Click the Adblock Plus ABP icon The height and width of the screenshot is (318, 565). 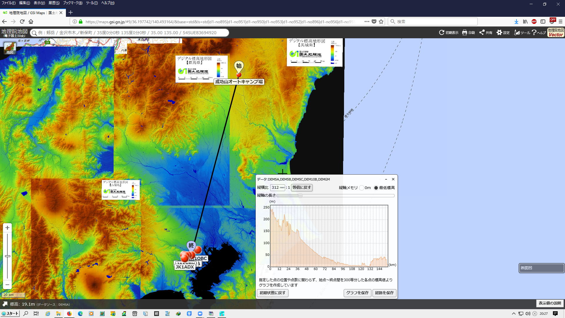pyautogui.click(x=534, y=21)
